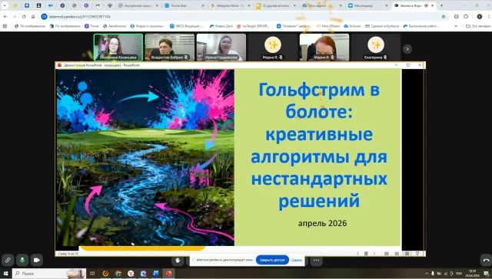Turn off the camera in the call controls

(37, 260)
